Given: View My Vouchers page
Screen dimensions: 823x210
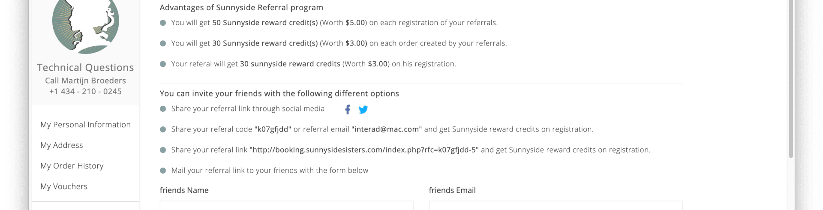Looking at the screenshot, I should (64, 186).
